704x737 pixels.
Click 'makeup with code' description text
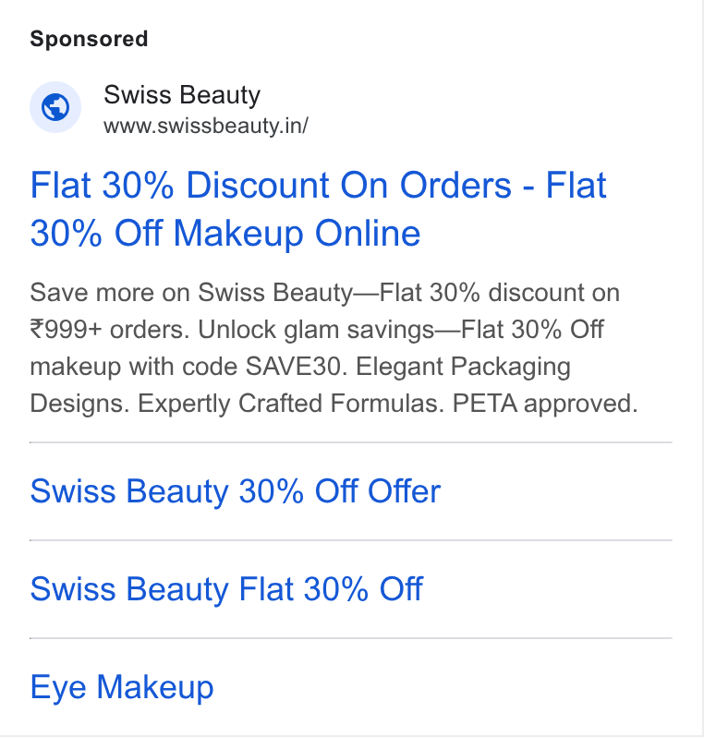[x=134, y=367]
